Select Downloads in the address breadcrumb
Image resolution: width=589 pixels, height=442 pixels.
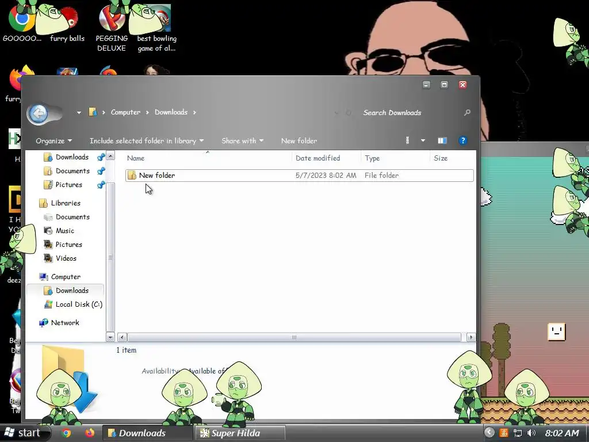tap(171, 112)
